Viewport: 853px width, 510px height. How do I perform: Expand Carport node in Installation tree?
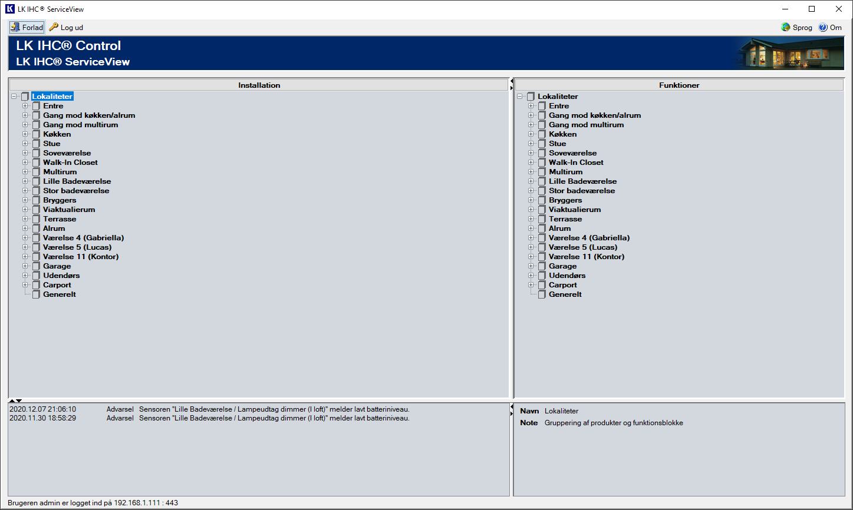click(x=25, y=285)
